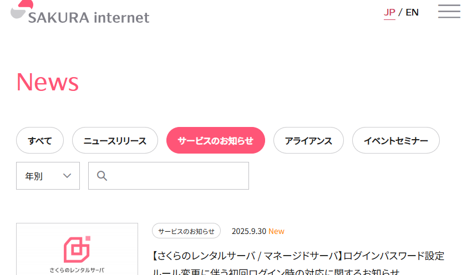
Task: Select the アライアンス category filter
Action: click(x=308, y=140)
